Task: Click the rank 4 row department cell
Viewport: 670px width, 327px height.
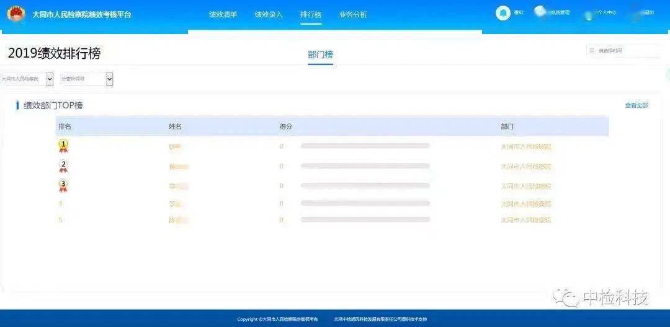Action: click(x=526, y=204)
